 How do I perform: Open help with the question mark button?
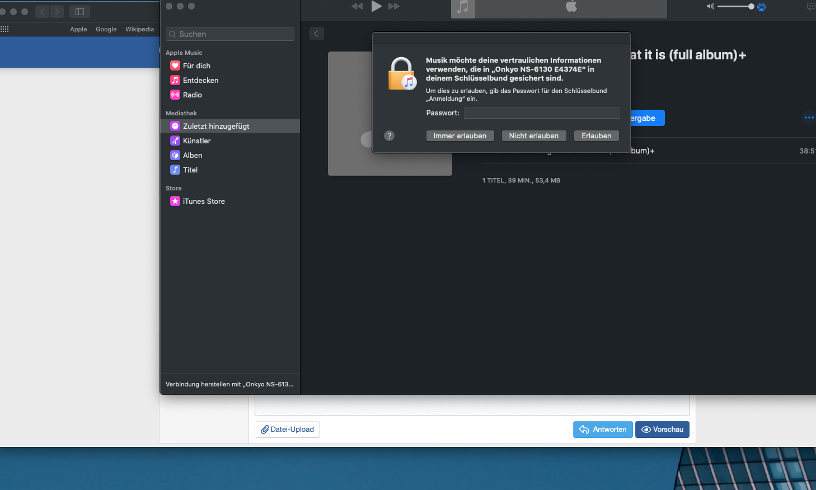click(390, 136)
